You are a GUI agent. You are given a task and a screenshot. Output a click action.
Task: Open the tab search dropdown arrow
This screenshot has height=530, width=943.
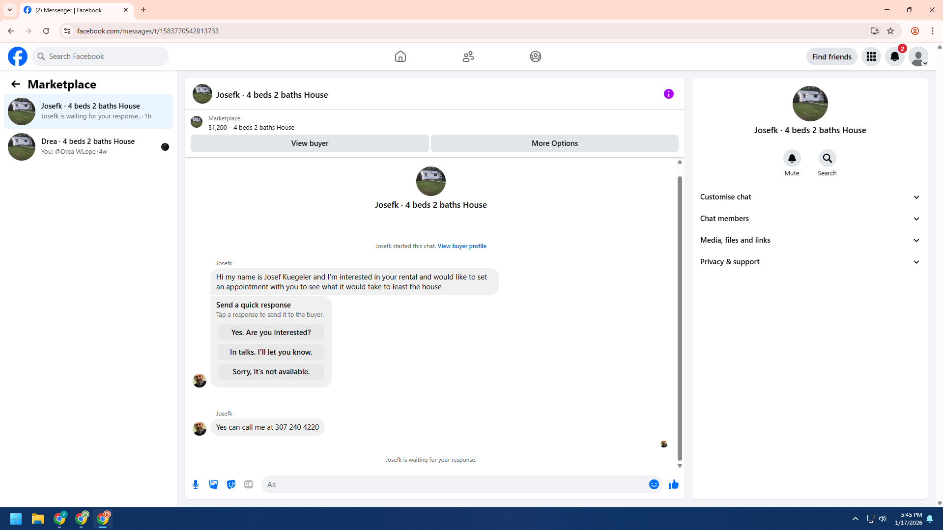point(10,10)
